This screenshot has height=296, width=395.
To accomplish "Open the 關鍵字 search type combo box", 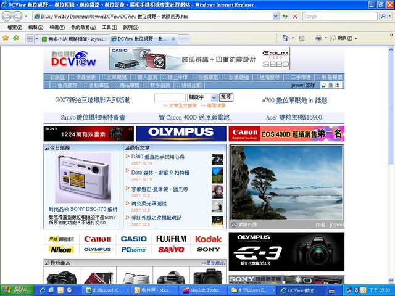I will point(202,97).
